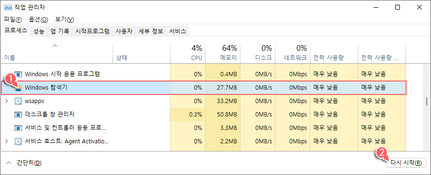Select the 서비스 및 컨트롤러 응용 프로그램 name

pyautogui.click(x=65, y=128)
